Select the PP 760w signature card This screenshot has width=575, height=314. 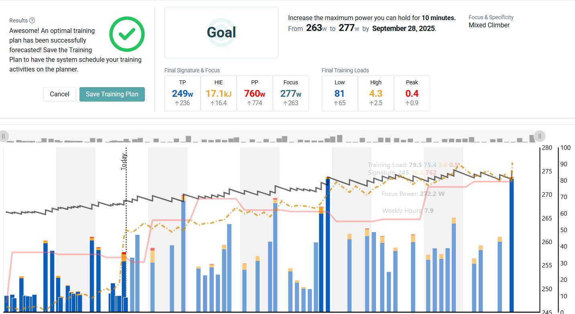point(255,93)
